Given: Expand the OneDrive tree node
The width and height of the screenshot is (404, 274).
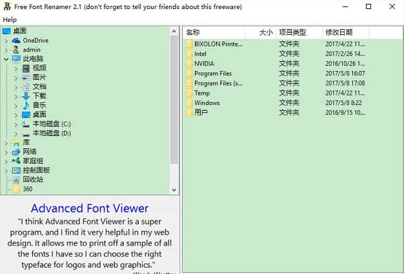Looking at the screenshot, I should [x=6, y=41].
